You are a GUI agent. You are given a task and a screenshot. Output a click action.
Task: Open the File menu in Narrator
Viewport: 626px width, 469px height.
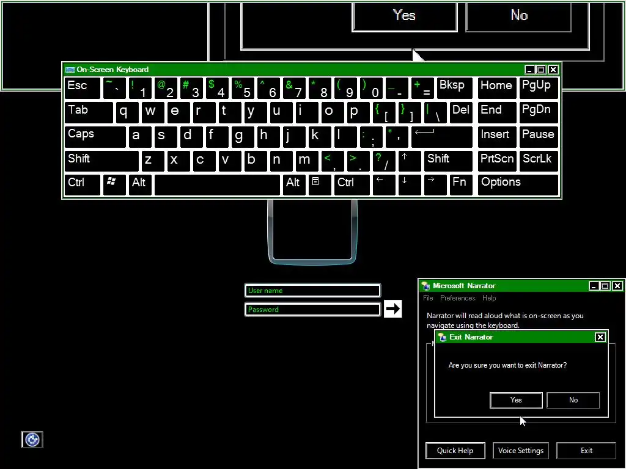(428, 298)
